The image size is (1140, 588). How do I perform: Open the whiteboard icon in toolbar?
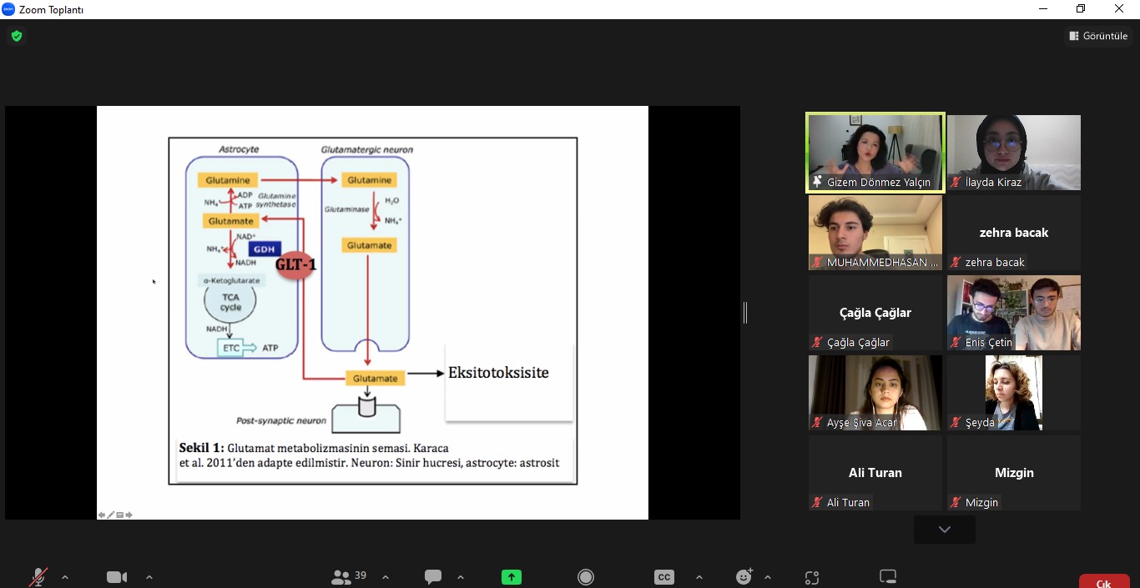888,576
